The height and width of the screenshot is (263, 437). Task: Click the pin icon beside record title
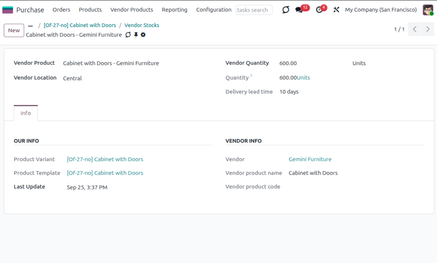point(136,35)
